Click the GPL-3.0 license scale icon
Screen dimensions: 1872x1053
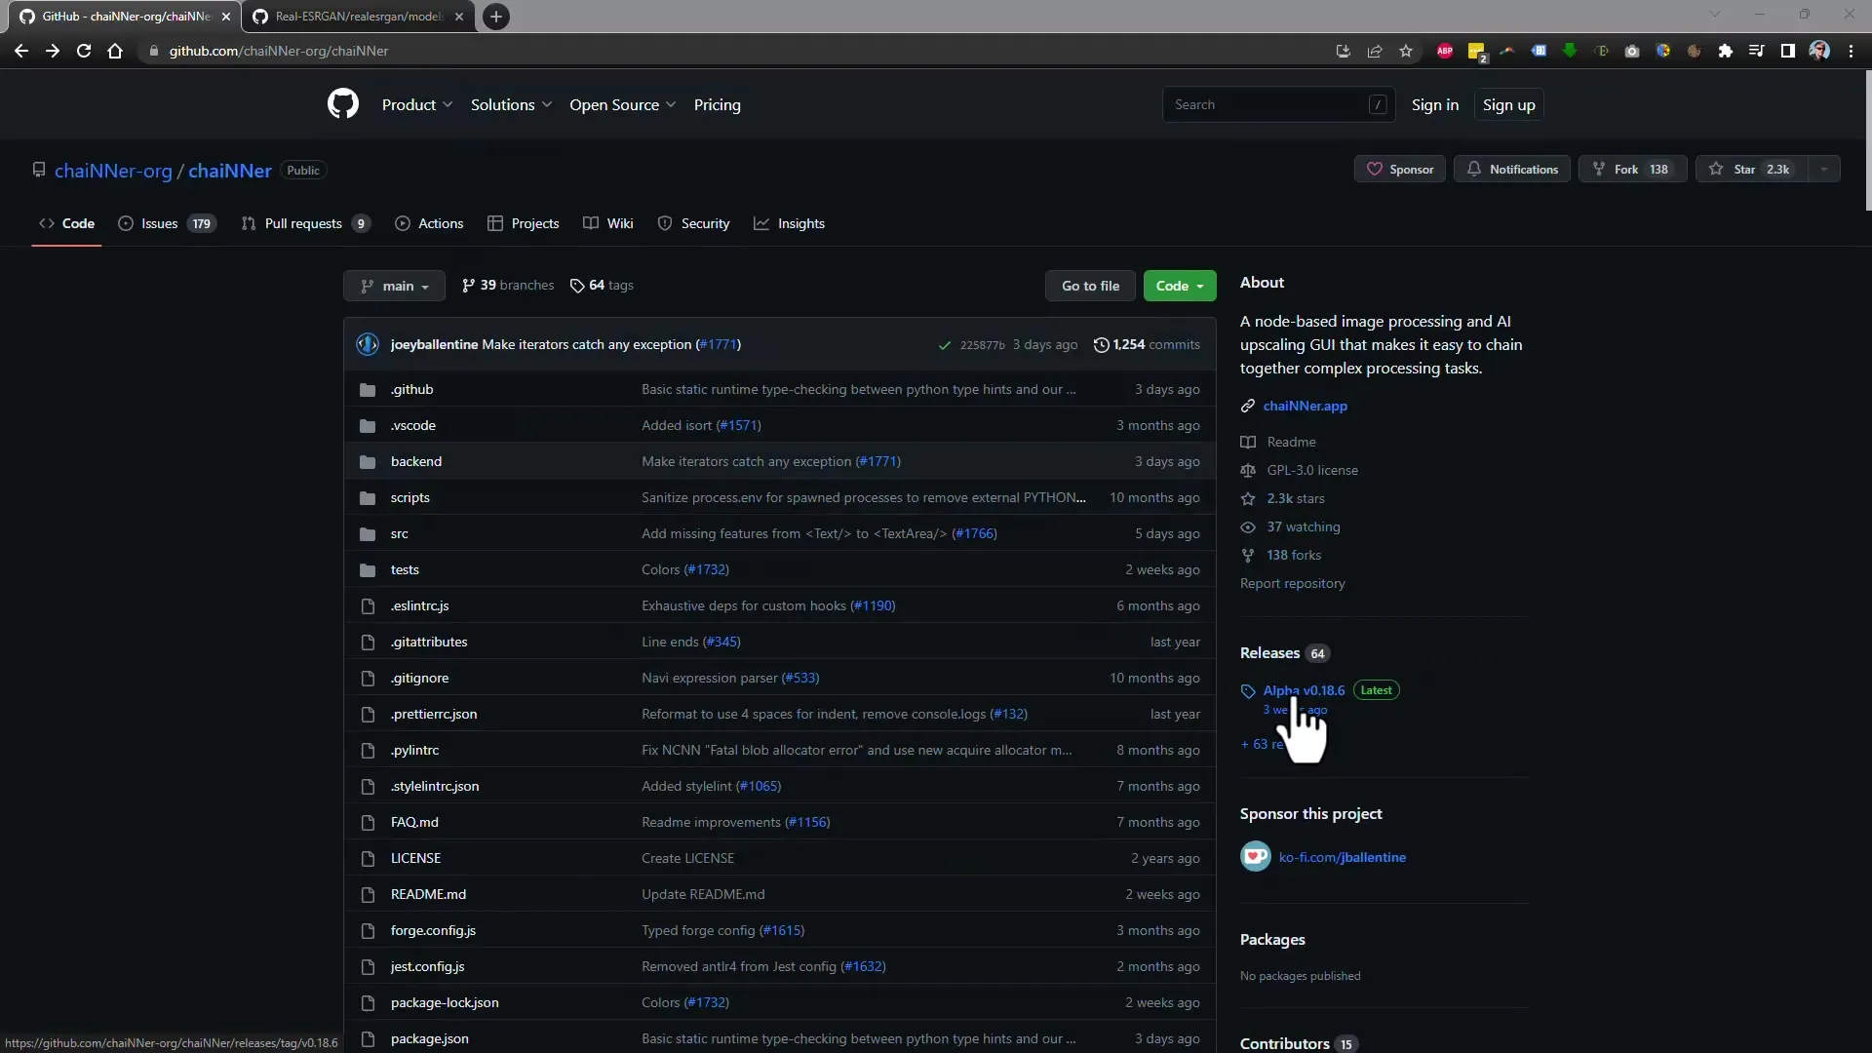[x=1247, y=469]
